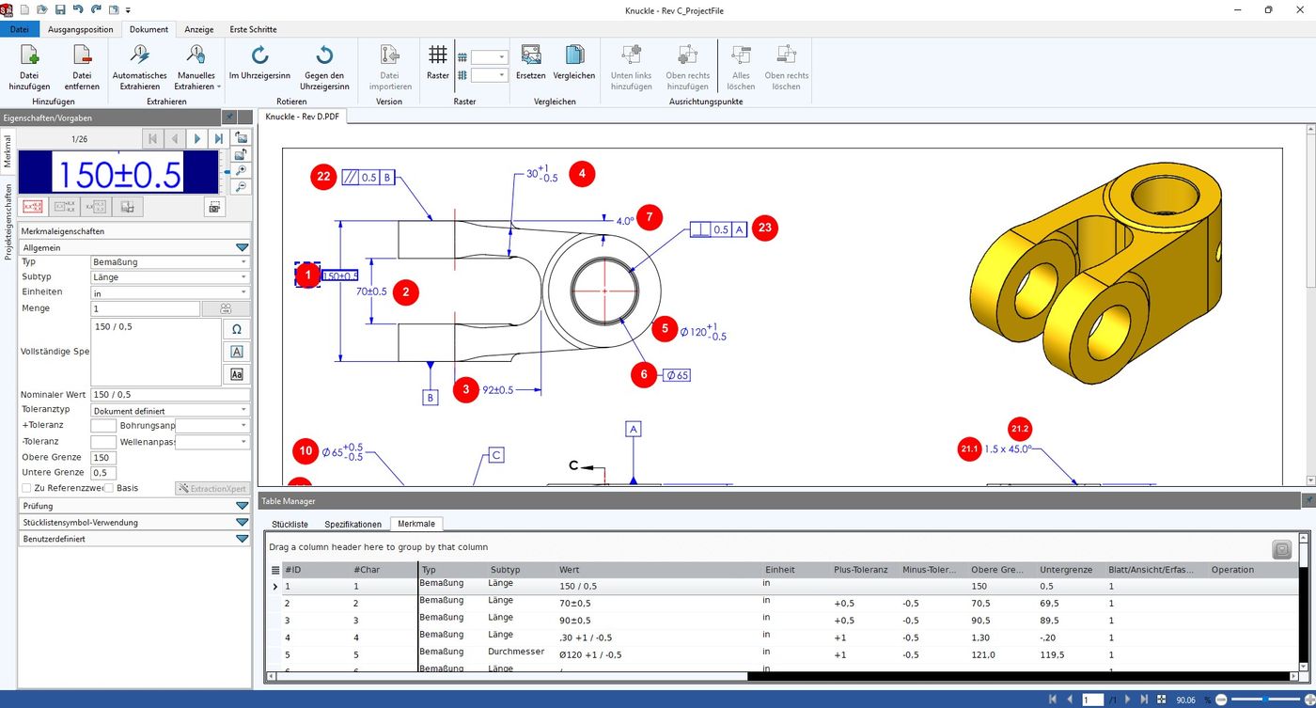Open the 'Vergleichen' comparison tool
1316x708 pixels.
574,66
